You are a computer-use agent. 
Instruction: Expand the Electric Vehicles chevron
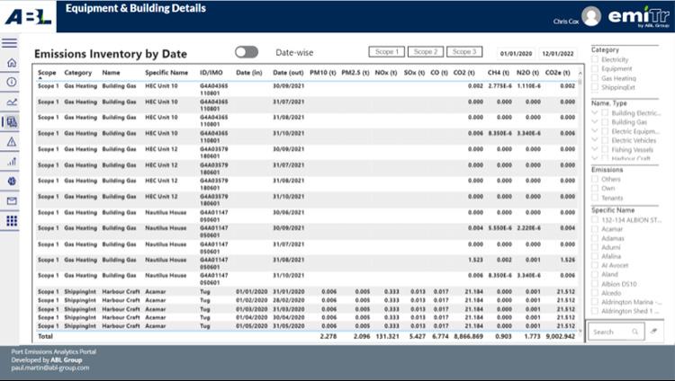pyautogui.click(x=595, y=140)
